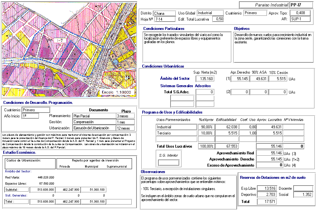Click the zoning map image
Viewport: 317px width, 210px height.
point(69,50)
